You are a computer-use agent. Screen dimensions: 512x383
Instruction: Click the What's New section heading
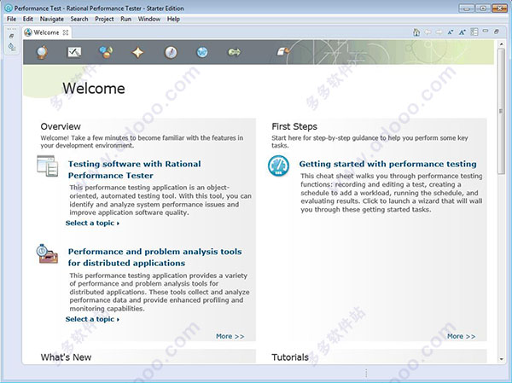[66, 357]
